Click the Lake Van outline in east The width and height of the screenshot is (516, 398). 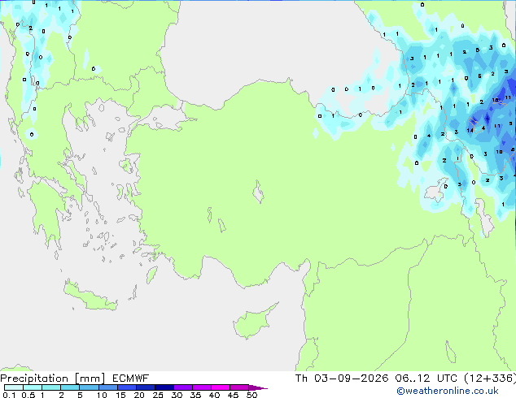(x=435, y=190)
